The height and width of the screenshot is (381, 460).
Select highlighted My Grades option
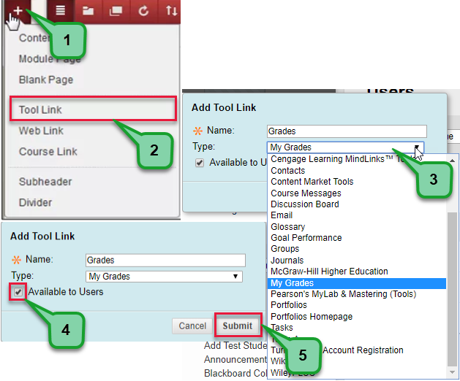tap(357, 283)
